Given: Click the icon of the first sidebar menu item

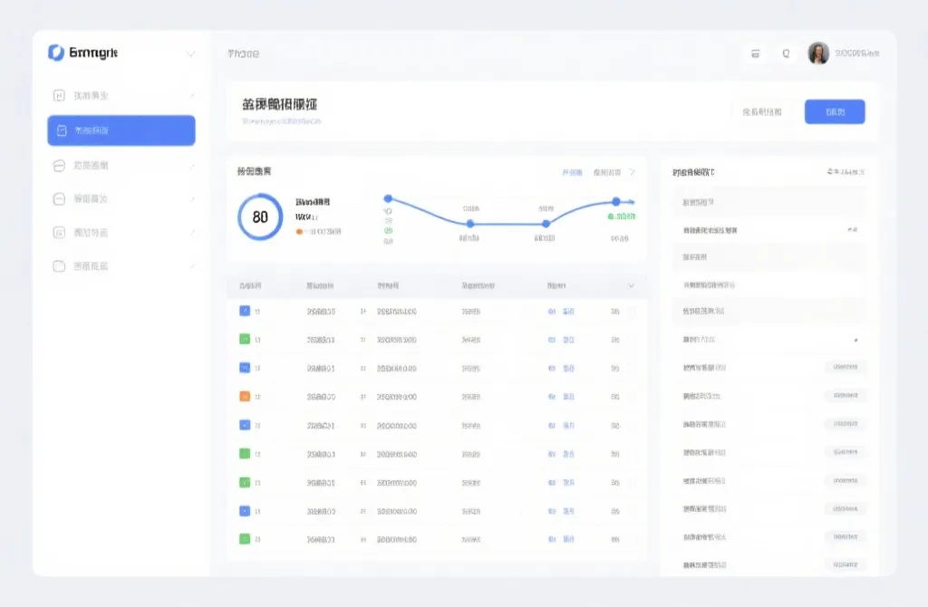Looking at the screenshot, I should (60, 95).
